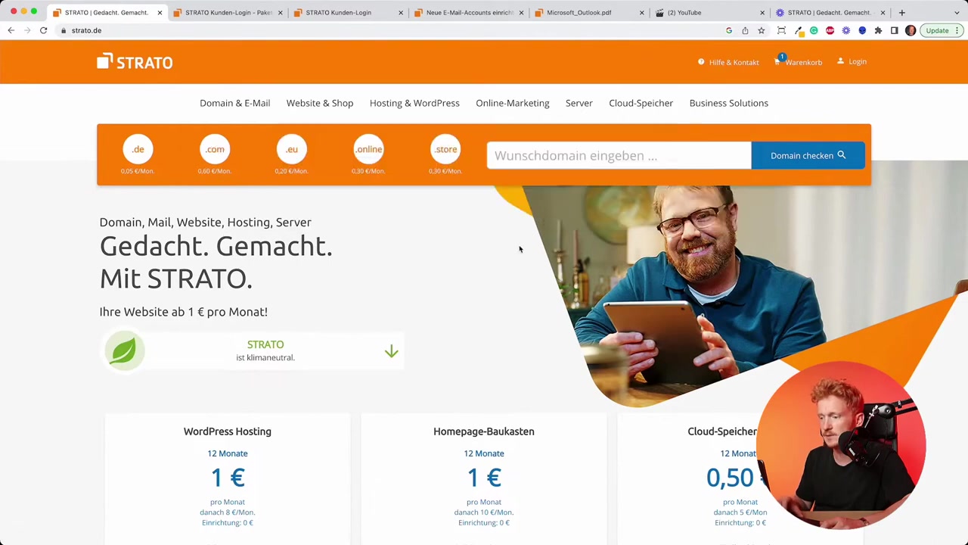Click the headline Gedacht. Gemacht. Mit STRATO.
Viewport: 968px width, 545px height.
[216, 262]
